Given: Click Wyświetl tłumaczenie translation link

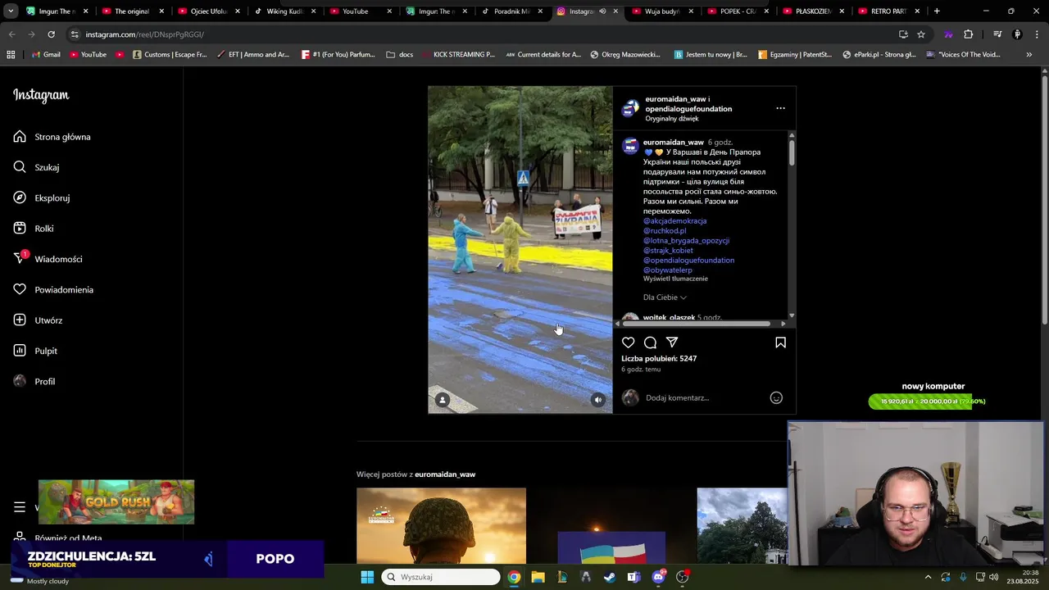Looking at the screenshot, I should [675, 279].
